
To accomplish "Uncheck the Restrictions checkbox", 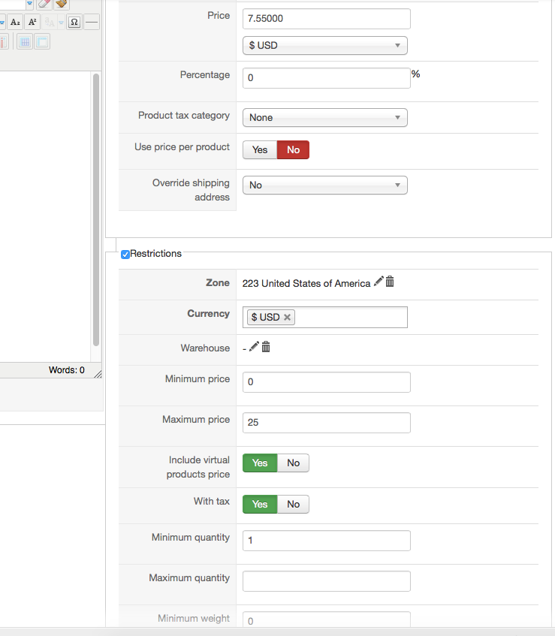I will pos(125,255).
